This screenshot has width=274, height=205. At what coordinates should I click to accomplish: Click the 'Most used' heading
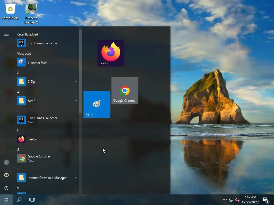[x=24, y=53]
